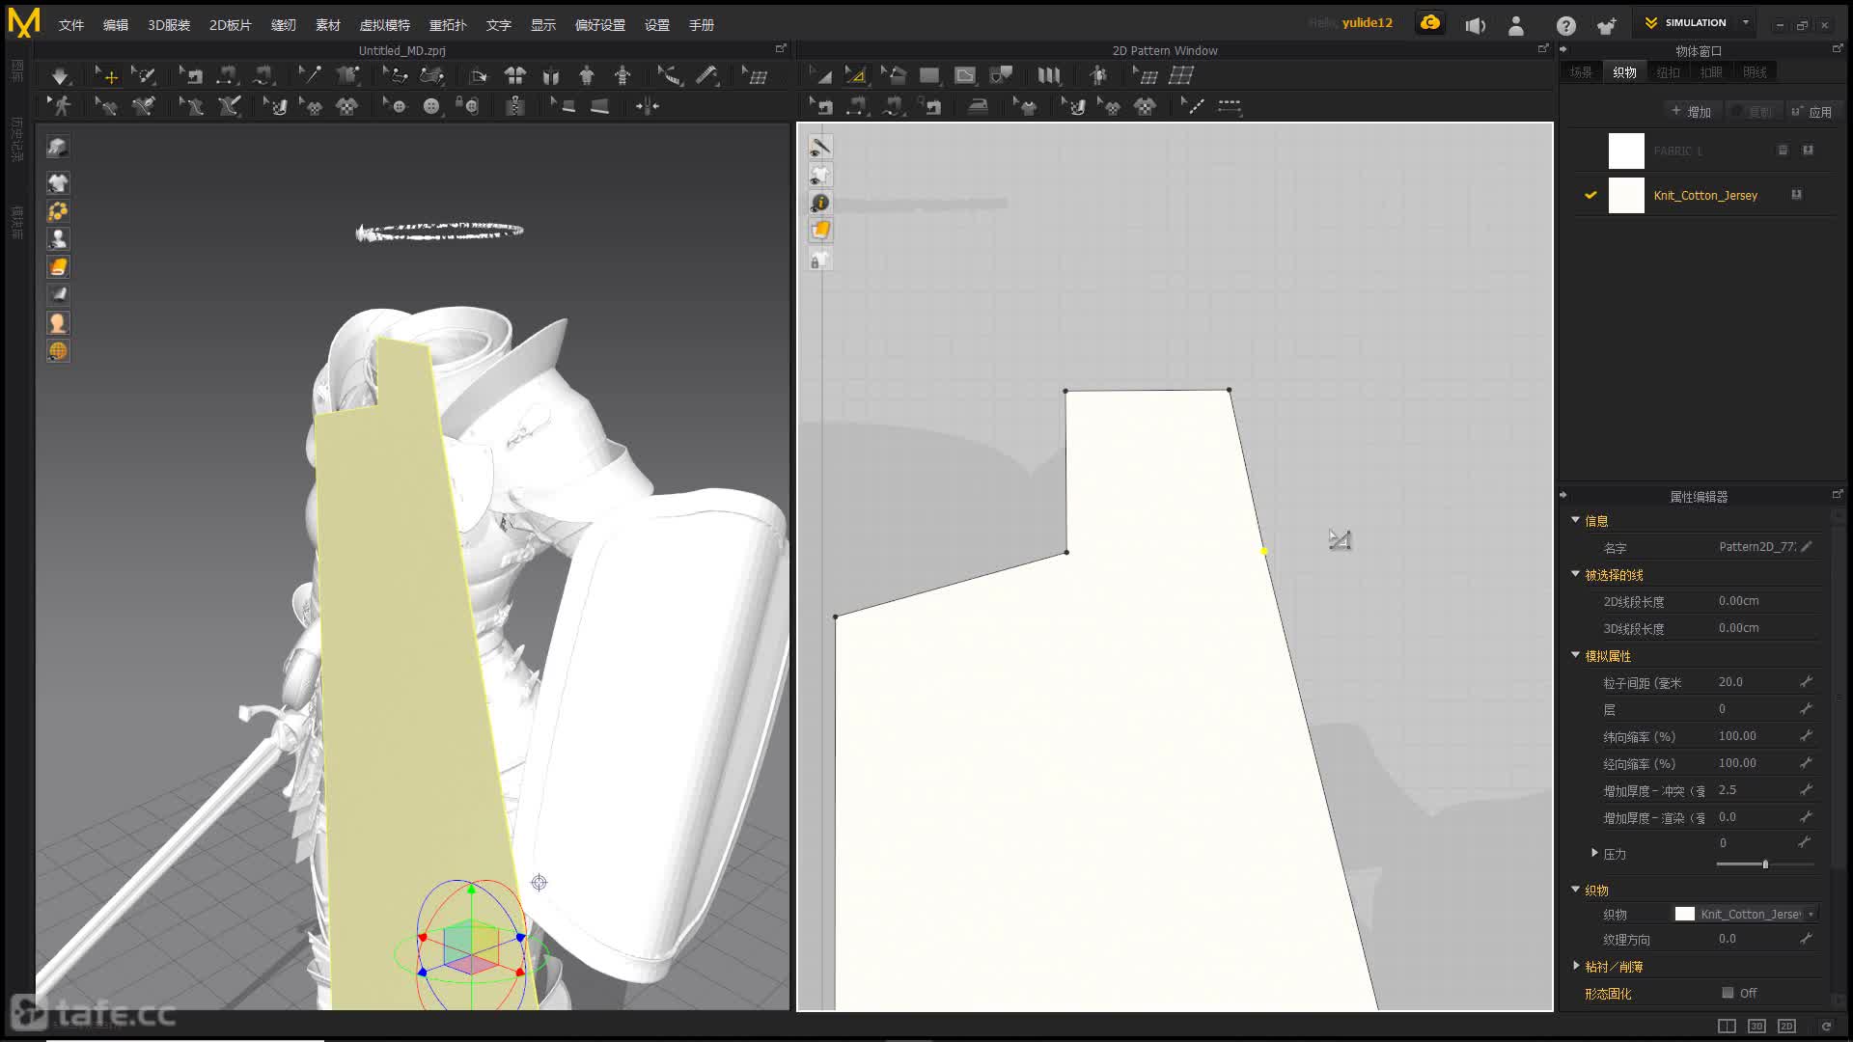
Task: Click the 复制 copy fabric button
Action: [1753, 112]
